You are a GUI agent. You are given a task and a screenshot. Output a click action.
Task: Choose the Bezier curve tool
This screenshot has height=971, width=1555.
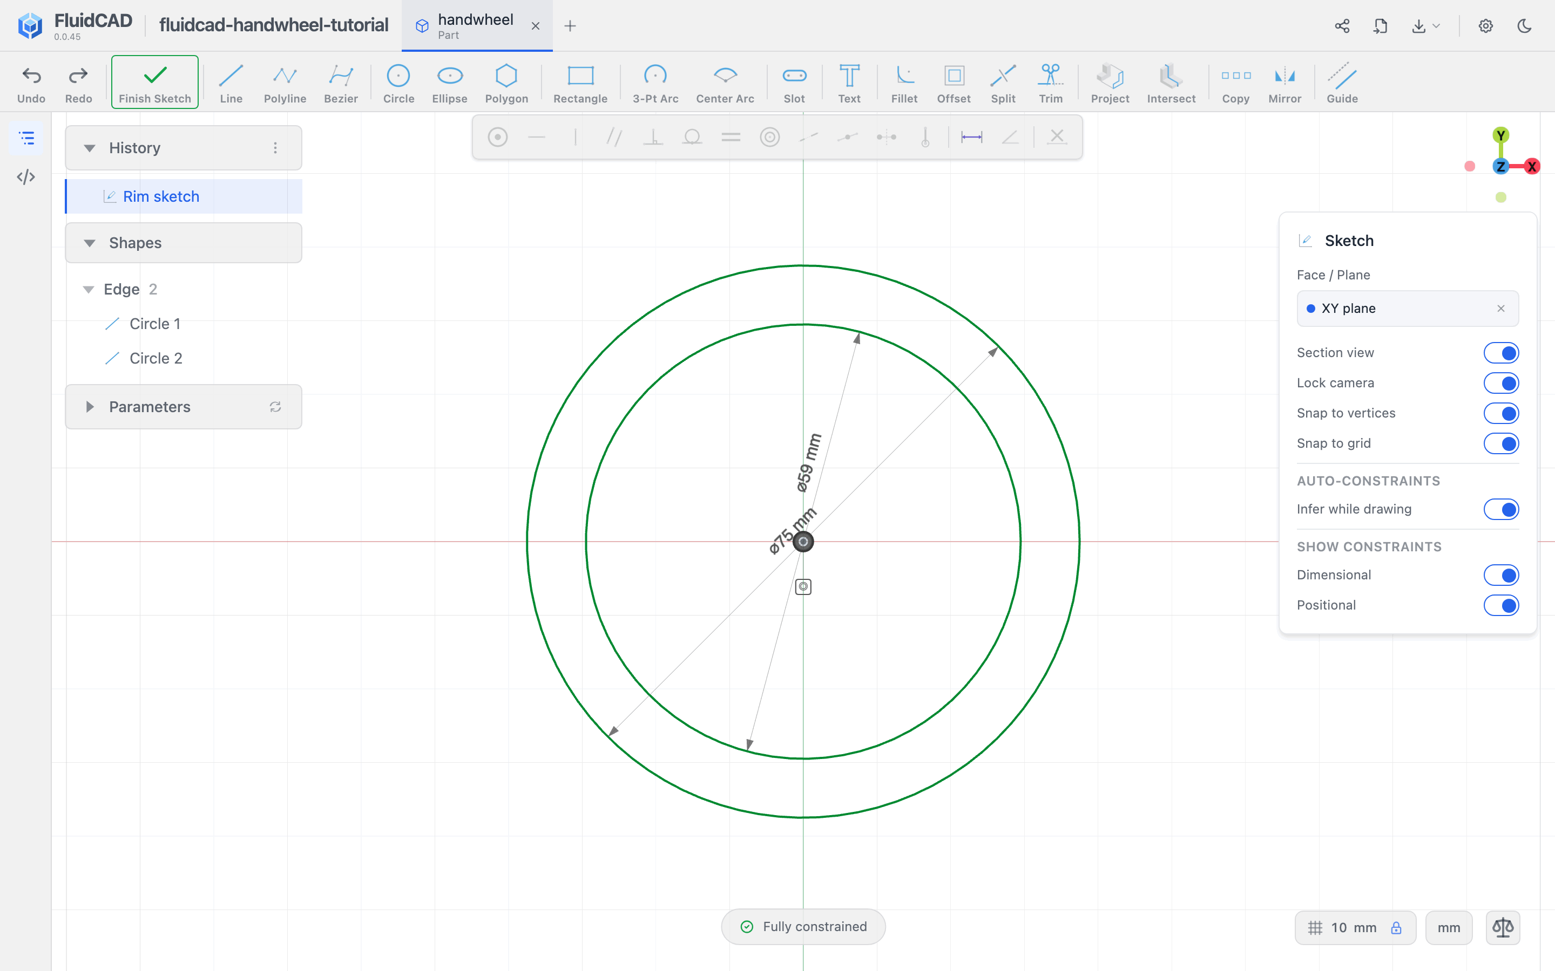(341, 83)
